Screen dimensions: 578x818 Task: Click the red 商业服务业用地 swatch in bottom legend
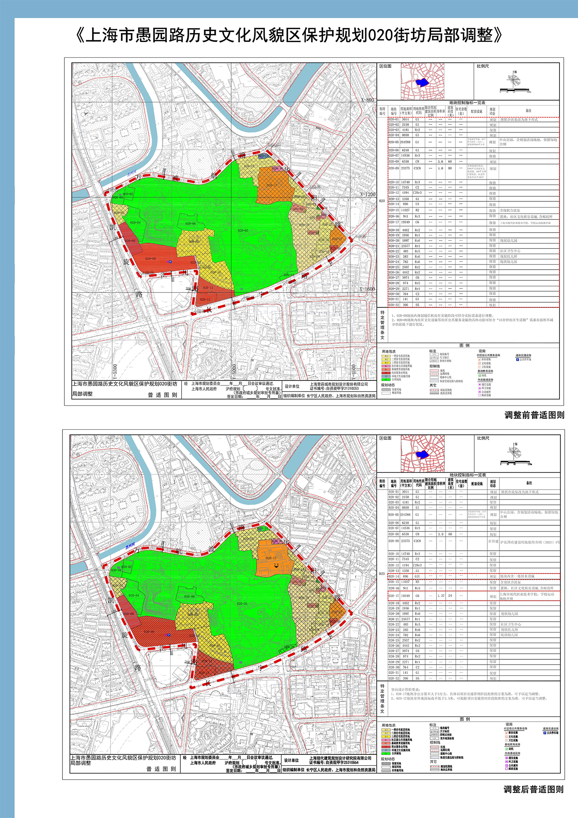tap(385, 746)
